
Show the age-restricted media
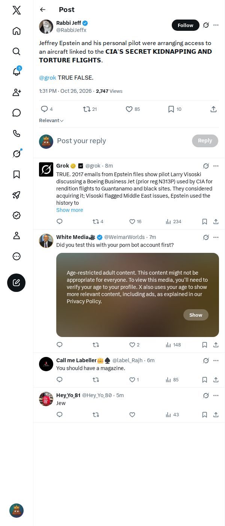(x=196, y=315)
